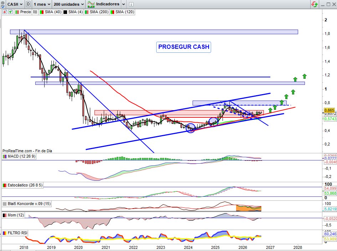Open the FILTRO RSI panel label
Viewport: 337px width, 251px height.
coord(17,233)
